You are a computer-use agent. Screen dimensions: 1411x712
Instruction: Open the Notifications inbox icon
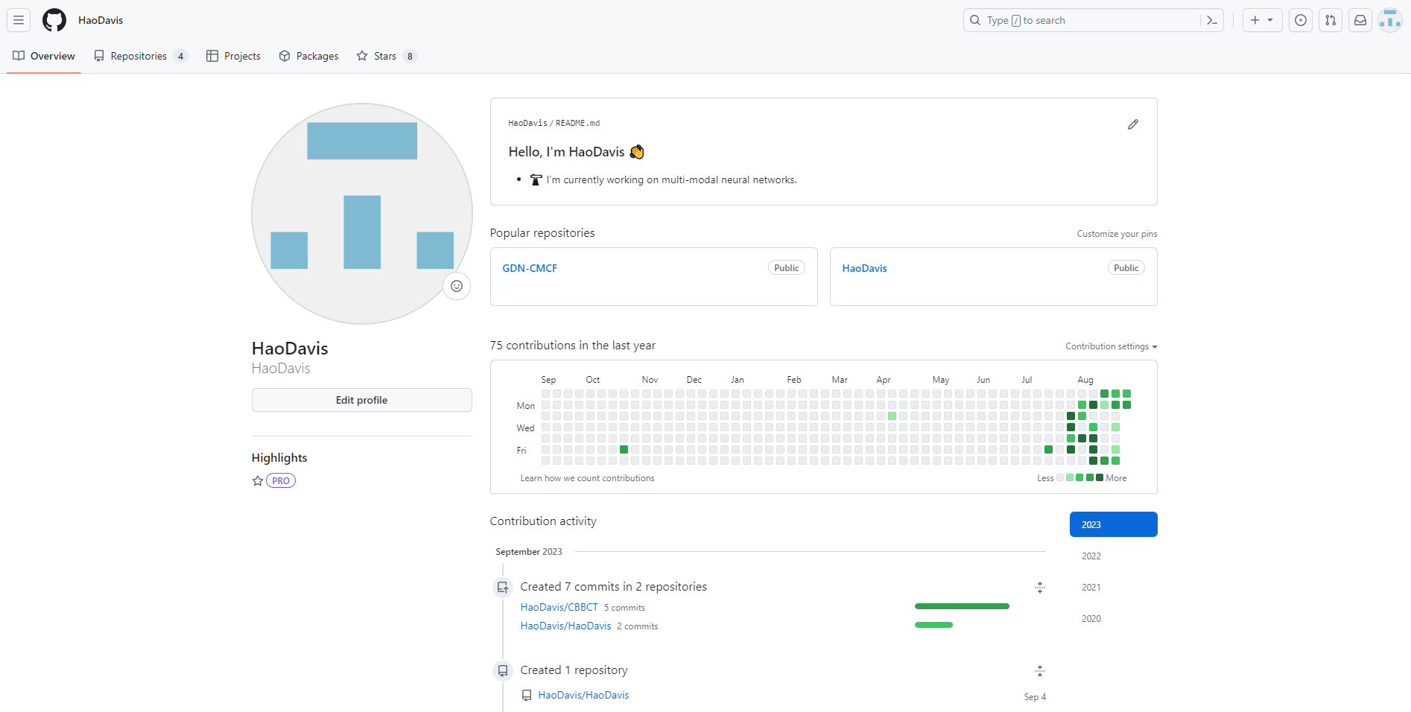pyautogui.click(x=1360, y=20)
